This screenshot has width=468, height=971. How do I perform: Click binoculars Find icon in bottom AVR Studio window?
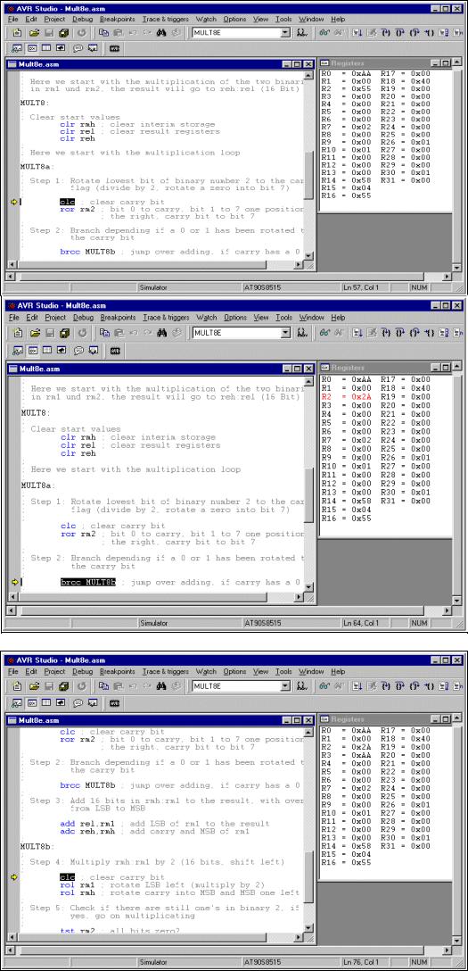[161, 686]
